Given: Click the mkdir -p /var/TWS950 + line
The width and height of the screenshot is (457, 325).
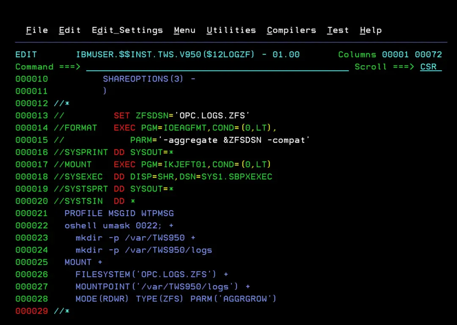Looking at the screenshot, I should [x=135, y=238].
